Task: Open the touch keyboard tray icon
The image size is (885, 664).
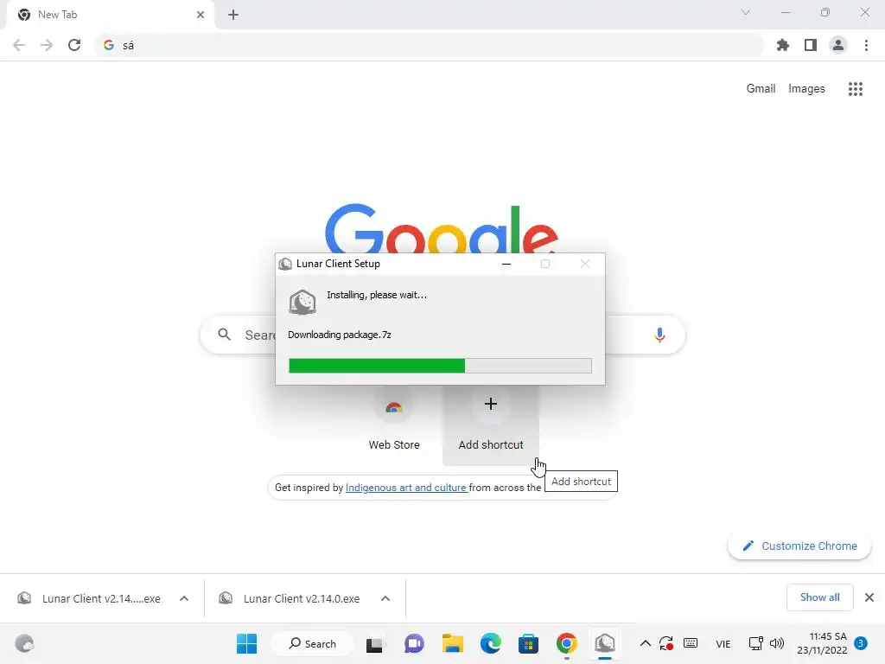Action: tap(691, 643)
